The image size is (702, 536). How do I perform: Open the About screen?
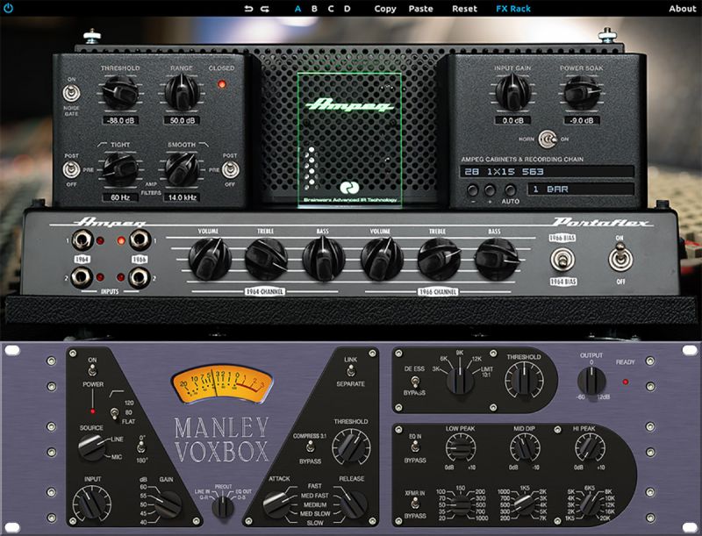(683, 9)
